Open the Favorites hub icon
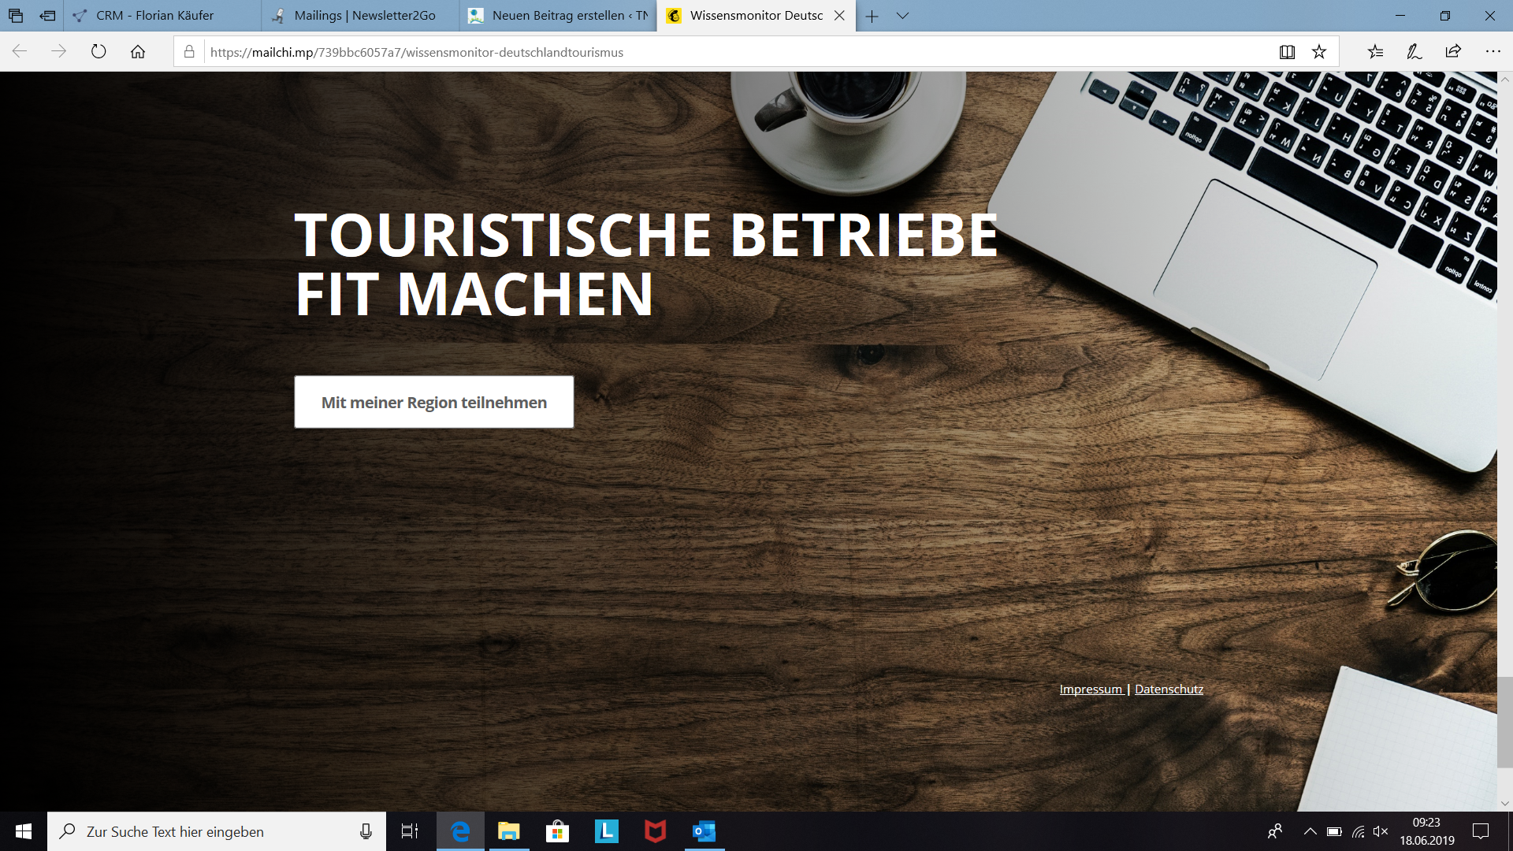Image resolution: width=1513 pixels, height=851 pixels. [x=1375, y=52]
